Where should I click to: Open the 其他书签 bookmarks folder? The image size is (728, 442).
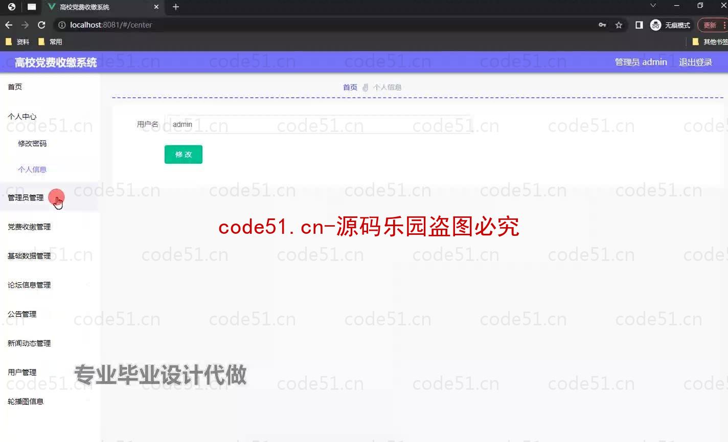point(710,42)
